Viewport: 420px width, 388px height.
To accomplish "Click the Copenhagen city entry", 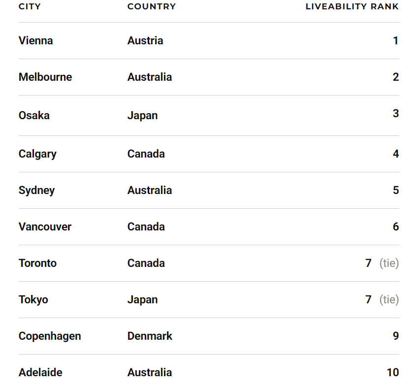I will (50, 336).
